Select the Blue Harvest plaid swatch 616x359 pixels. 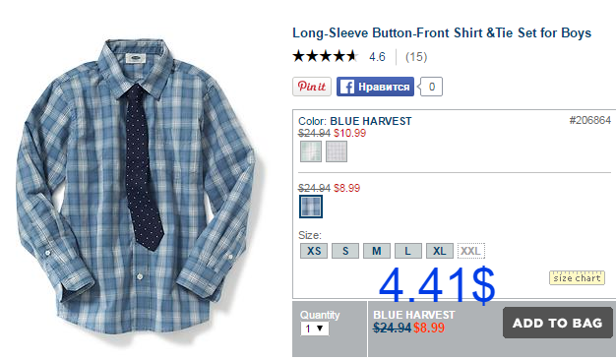point(311,207)
